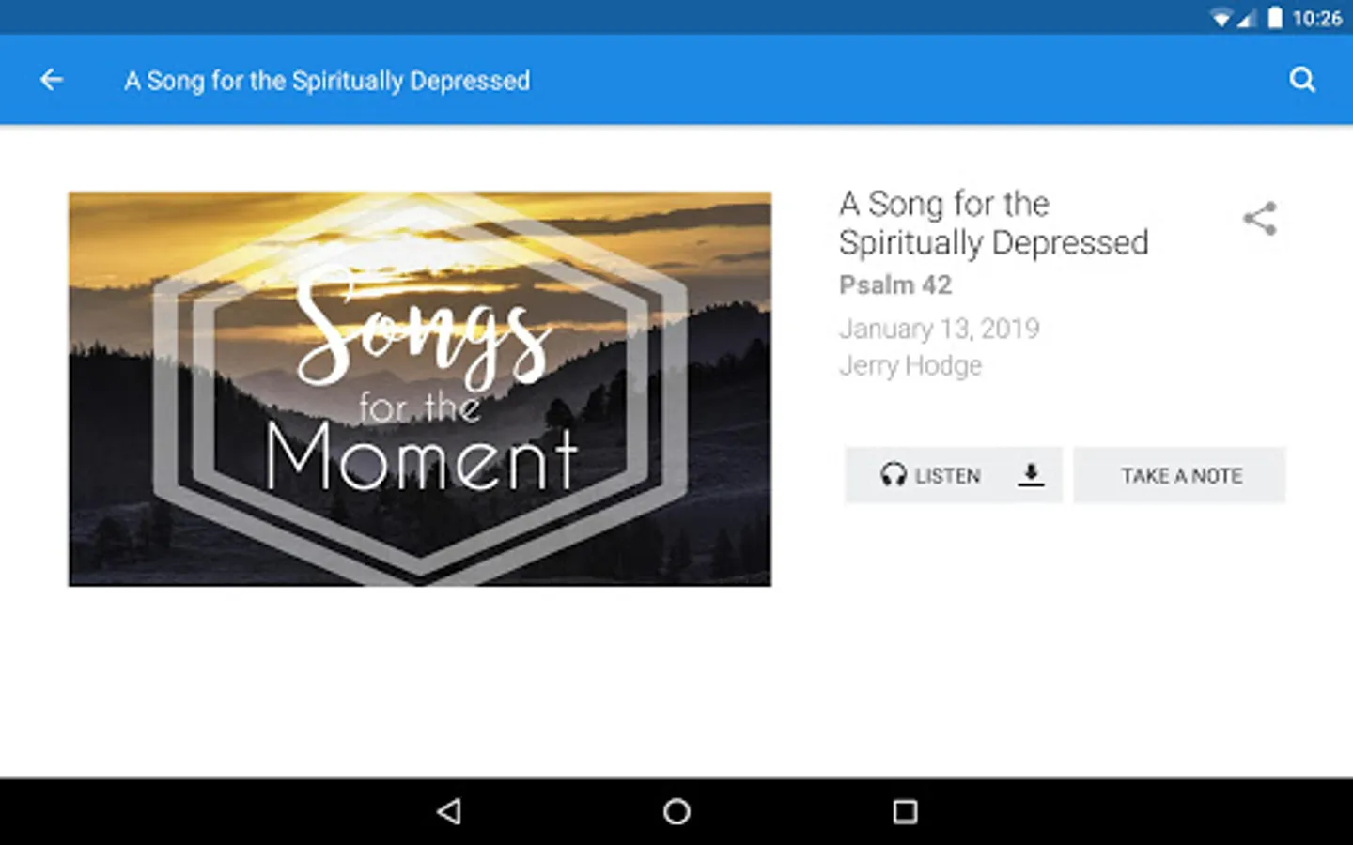1353x845 pixels.
Task: Open search with the magnifier icon
Action: 1302,80
